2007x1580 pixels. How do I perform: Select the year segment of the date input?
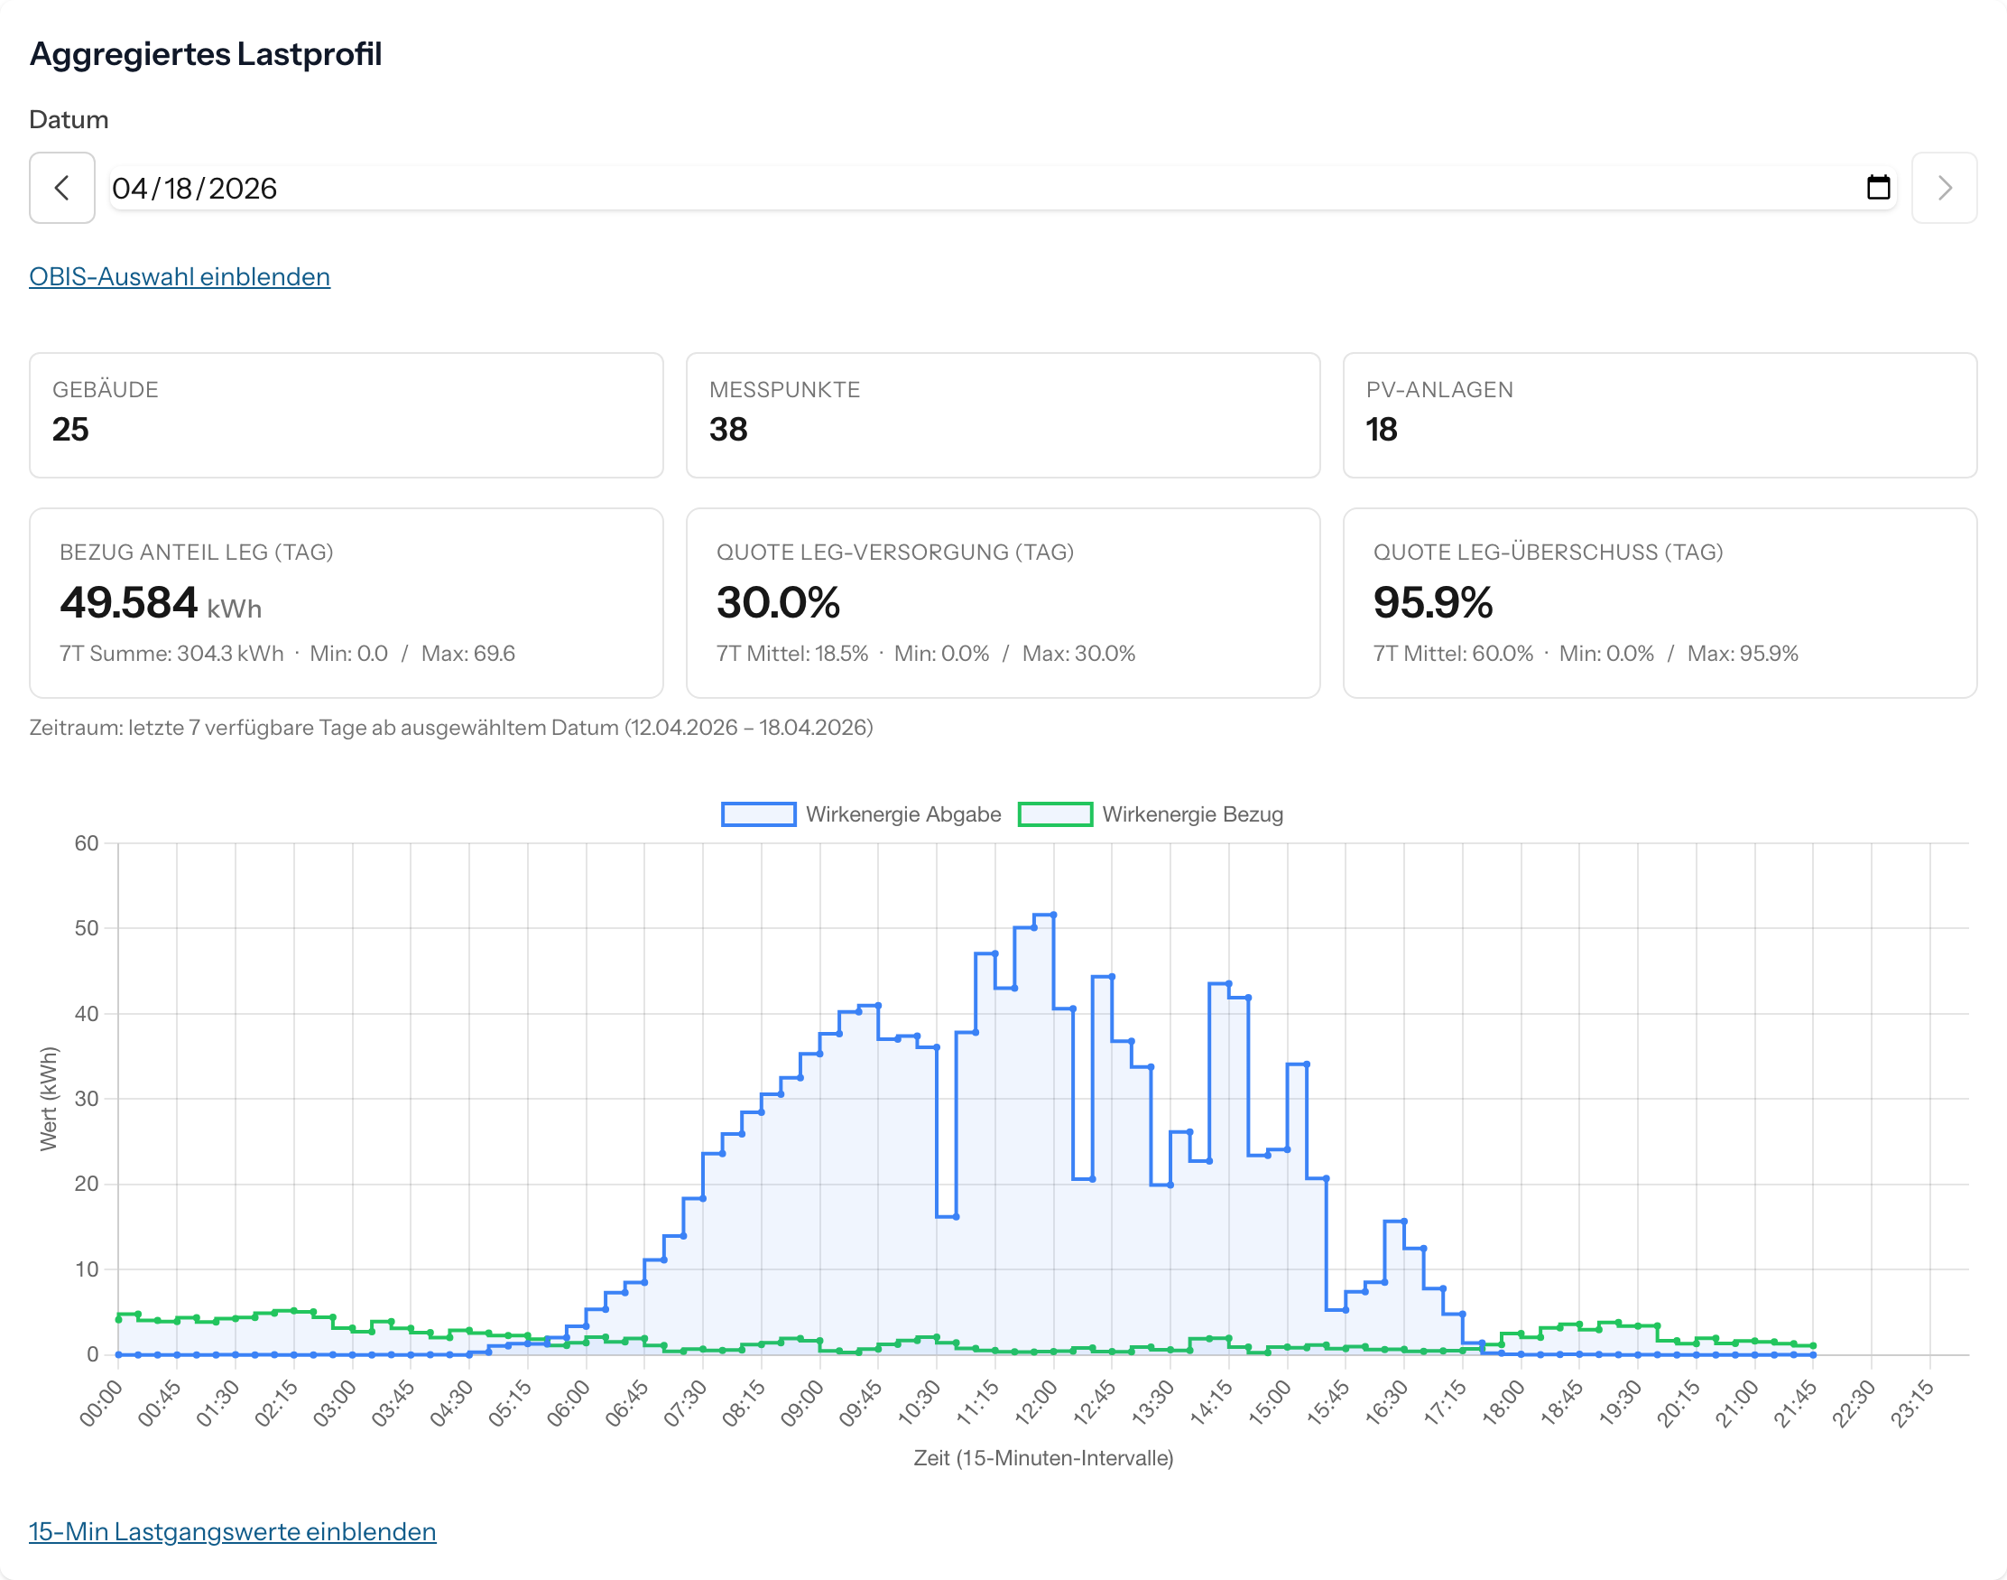coord(243,188)
